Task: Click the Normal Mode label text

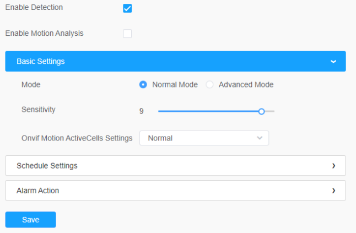Action: click(175, 85)
